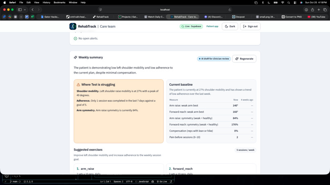Toggle Dark mode button
This screenshot has height=185, width=330.
[x=230, y=27]
